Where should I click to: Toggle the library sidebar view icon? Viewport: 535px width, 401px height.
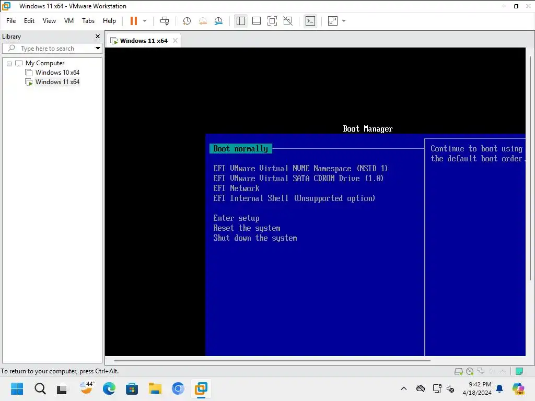(x=240, y=21)
